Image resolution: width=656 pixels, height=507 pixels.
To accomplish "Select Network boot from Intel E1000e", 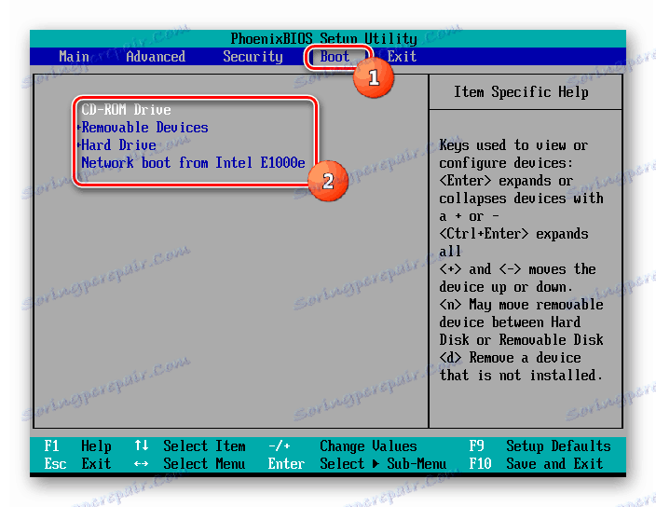I will tap(193, 162).
